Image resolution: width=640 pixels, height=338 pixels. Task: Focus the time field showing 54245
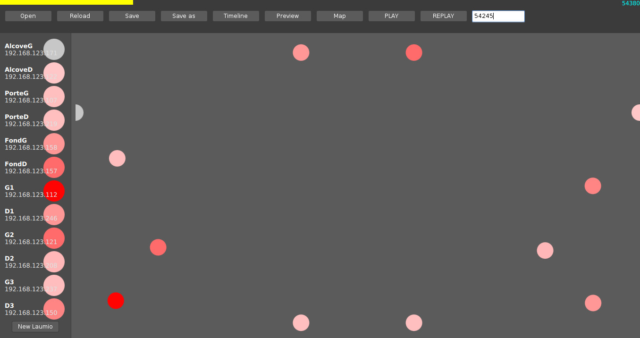[498, 16]
